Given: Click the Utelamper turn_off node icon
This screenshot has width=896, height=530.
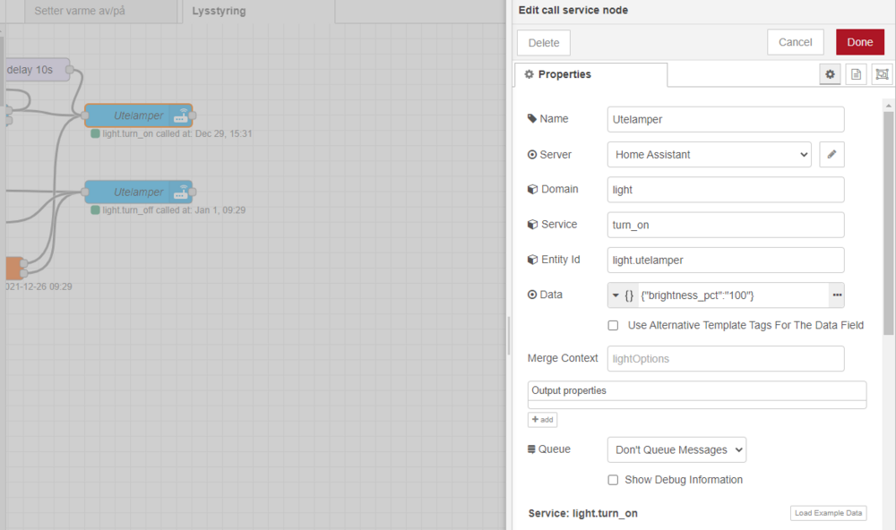Looking at the screenshot, I should click(180, 192).
